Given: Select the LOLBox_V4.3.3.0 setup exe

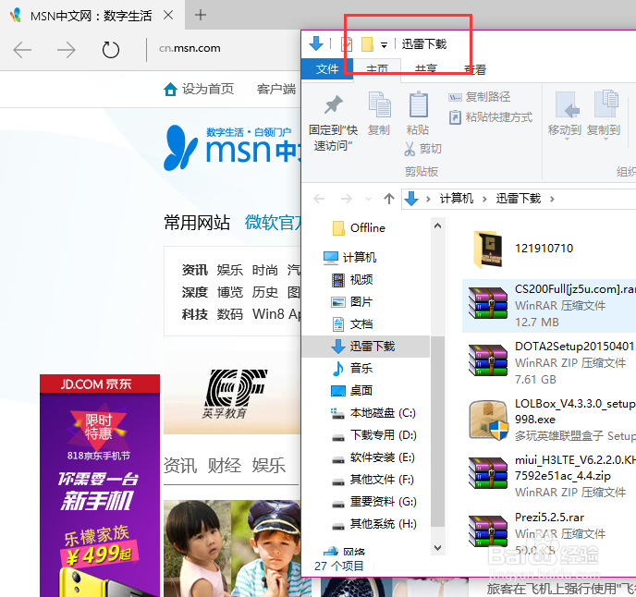Looking at the screenshot, I should pyautogui.click(x=549, y=420).
